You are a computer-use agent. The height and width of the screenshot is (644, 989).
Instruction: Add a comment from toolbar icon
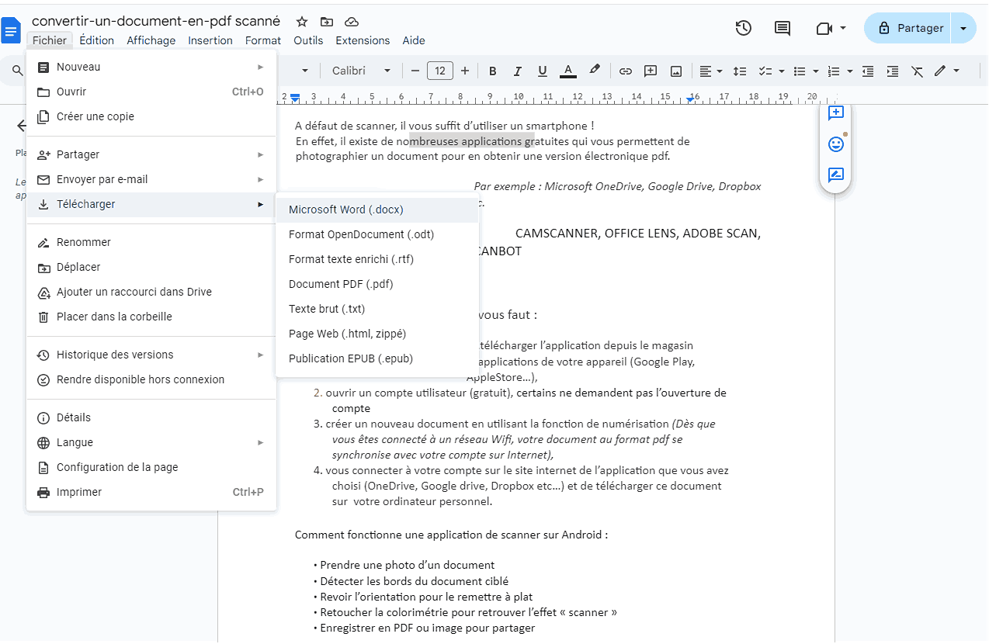point(651,71)
